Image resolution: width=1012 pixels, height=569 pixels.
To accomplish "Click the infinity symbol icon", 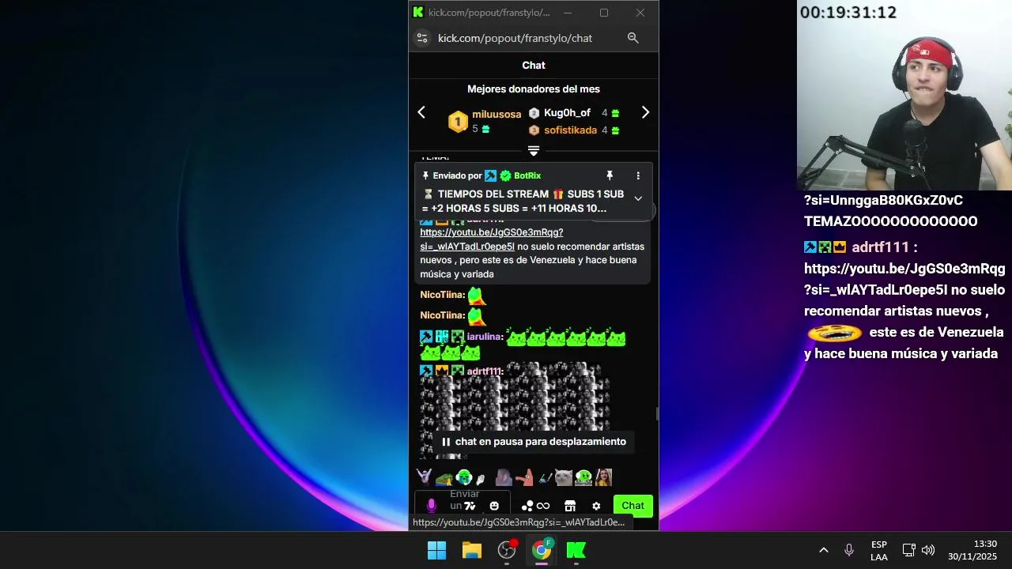I will point(543,506).
